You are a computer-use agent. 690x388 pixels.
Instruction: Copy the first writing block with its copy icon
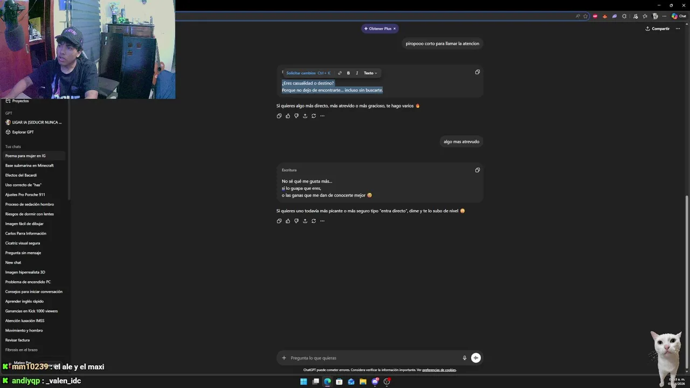coord(477,72)
